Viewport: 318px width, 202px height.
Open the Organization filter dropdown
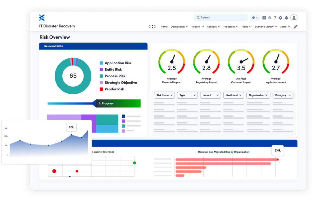point(258,95)
